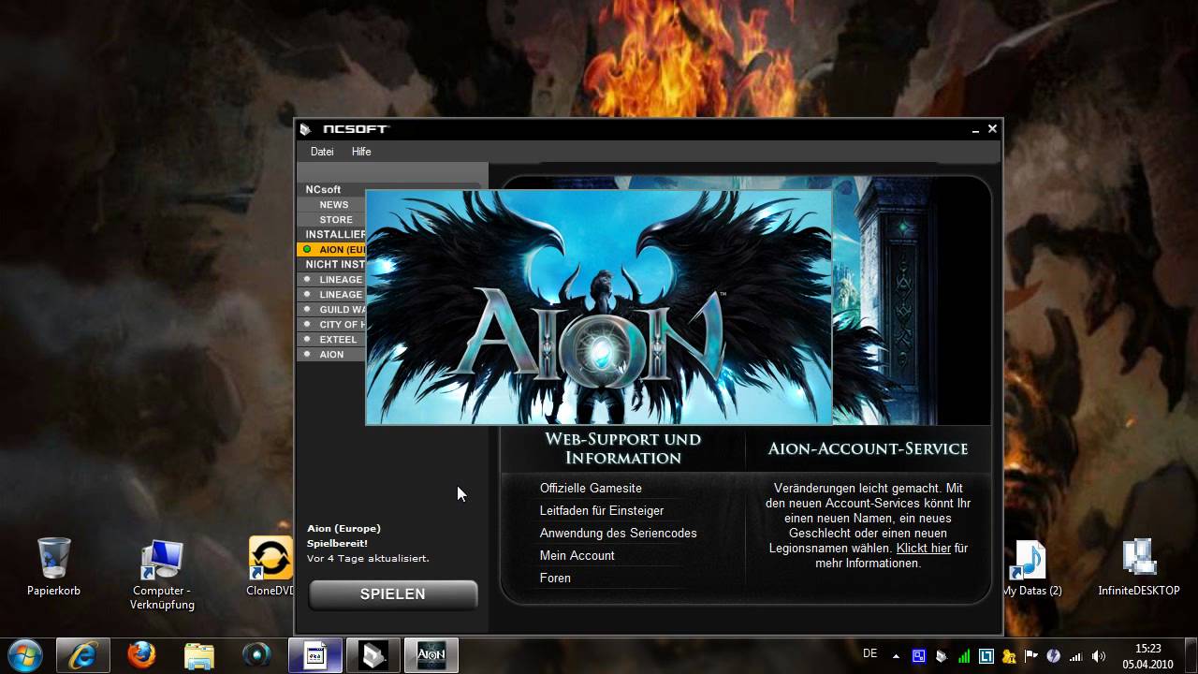Open Windows Explorer folder taskbar icon
This screenshot has height=674, width=1198.
[x=199, y=654]
